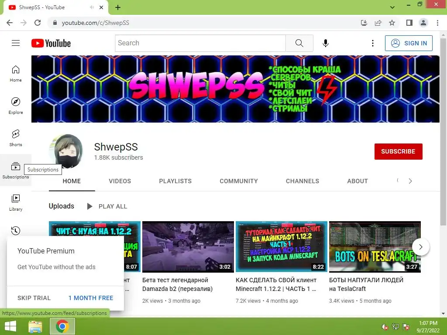Open Shorts in sidebar
Image resolution: width=447 pixels, height=335 pixels.
point(16,138)
